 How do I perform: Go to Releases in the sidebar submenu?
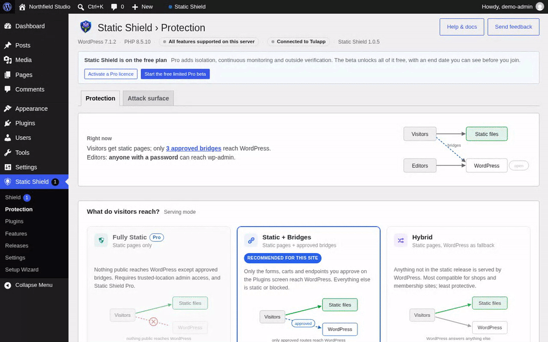pyautogui.click(x=17, y=246)
